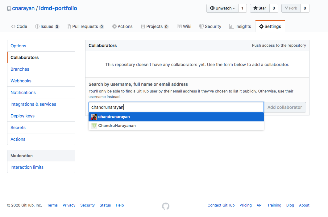Open Notifications settings
The width and height of the screenshot is (328, 217).
pyautogui.click(x=41, y=93)
